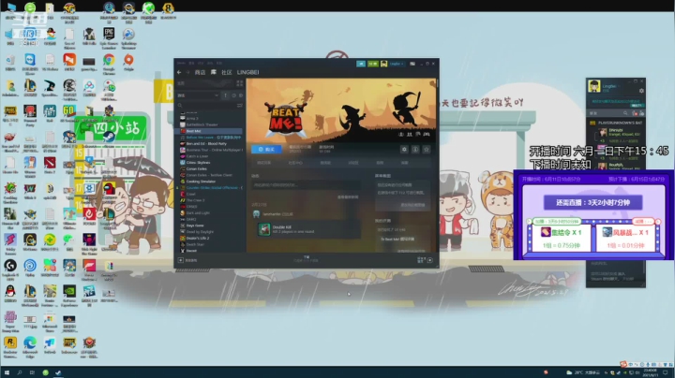This screenshot has width=675, height=378.
Task: Open TeamViewer desktop shortcut
Action: coord(30,65)
